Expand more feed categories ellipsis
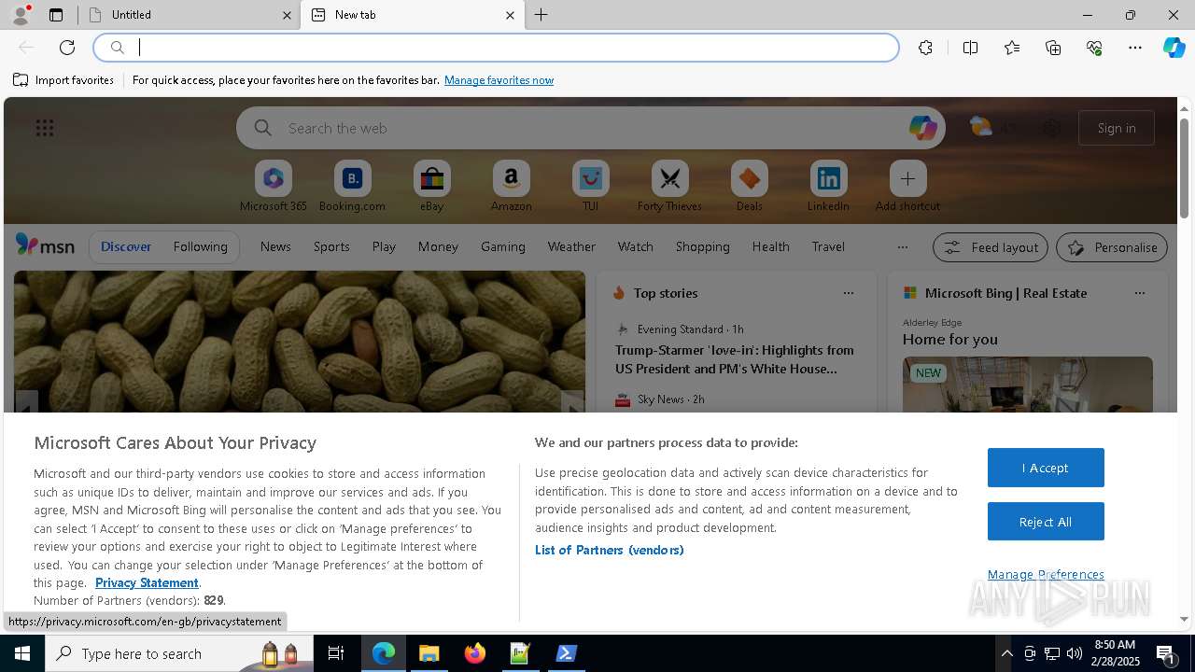 (x=902, y=247)
